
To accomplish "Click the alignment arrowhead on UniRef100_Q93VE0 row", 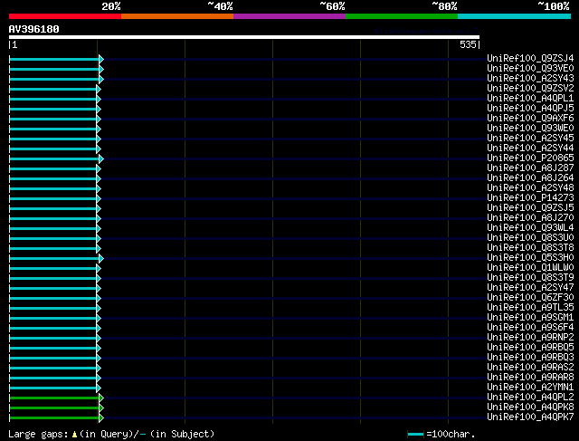I will (101, 69).
